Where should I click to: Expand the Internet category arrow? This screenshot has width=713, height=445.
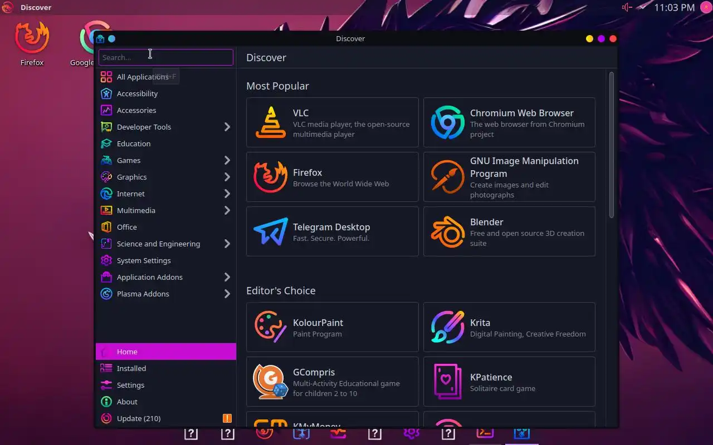pos(227,194)
